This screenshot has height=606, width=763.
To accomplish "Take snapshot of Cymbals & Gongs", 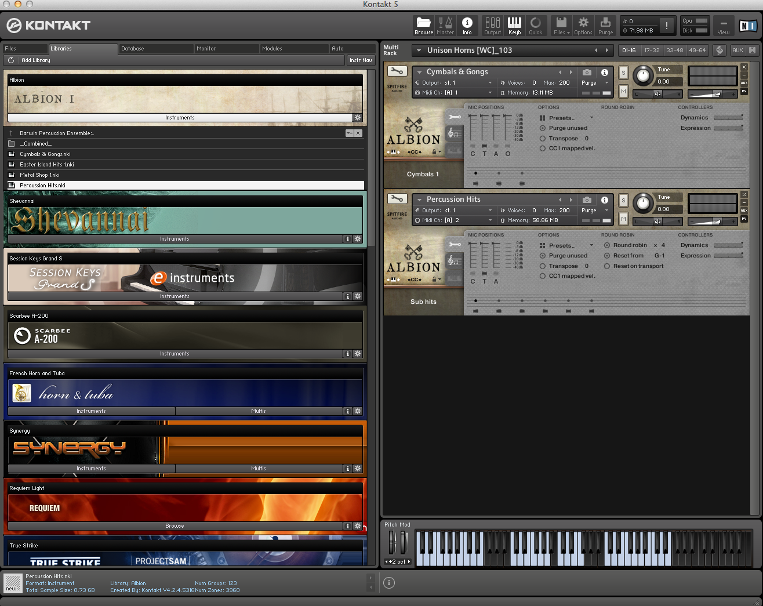I will 587,72.
